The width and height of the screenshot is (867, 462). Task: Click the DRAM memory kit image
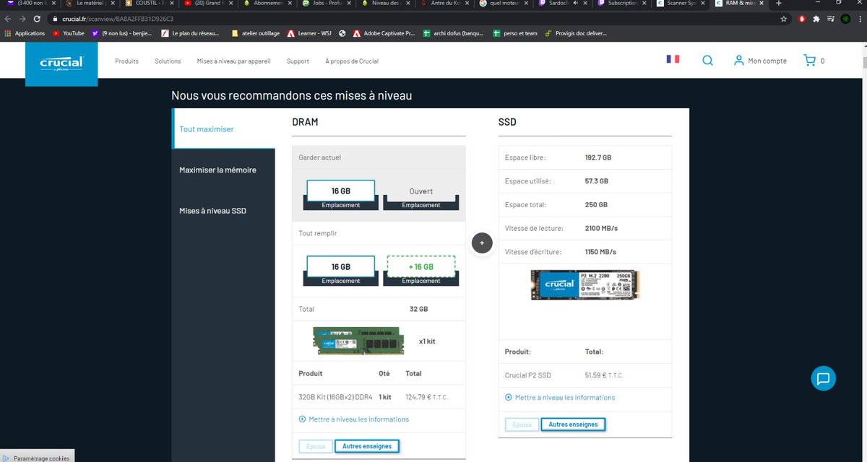(x=359, y=340)
